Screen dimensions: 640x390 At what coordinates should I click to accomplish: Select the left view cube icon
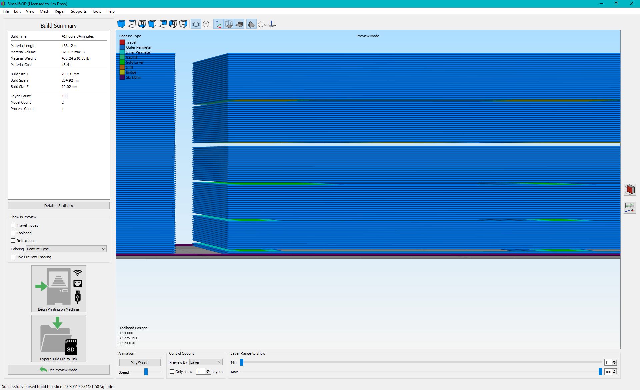pyautogui.click(x=173, y=24)
